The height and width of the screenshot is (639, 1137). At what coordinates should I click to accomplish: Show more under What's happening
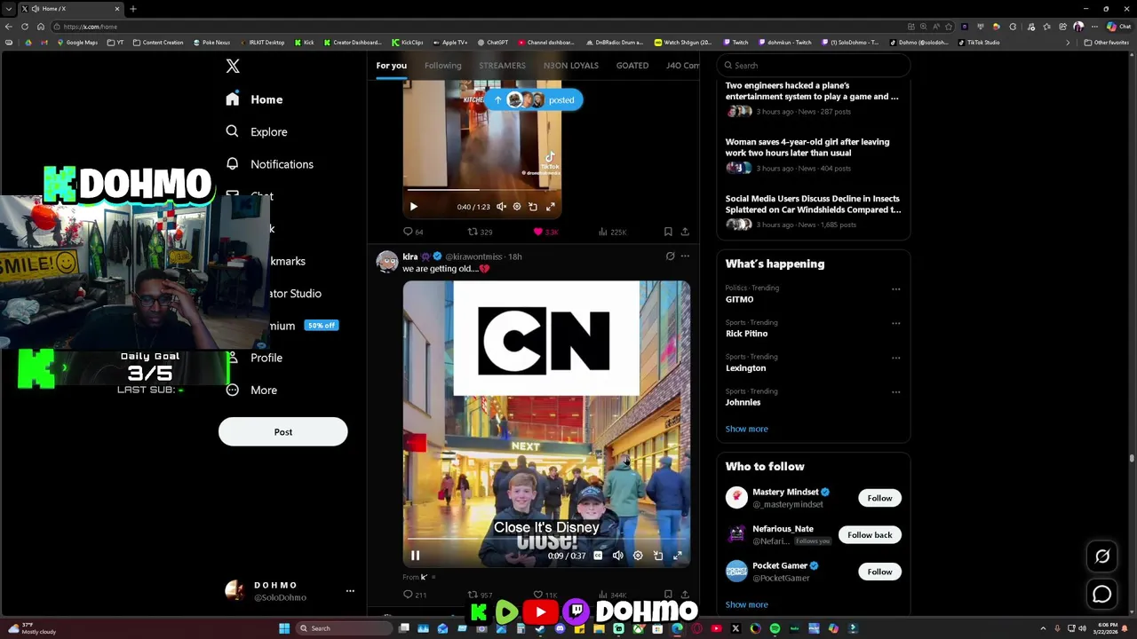(746, 429)
